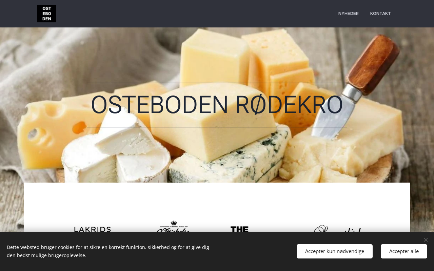Click Accepter kun nødvendige cookie button

pyautogui.click(x=335, y=251)
